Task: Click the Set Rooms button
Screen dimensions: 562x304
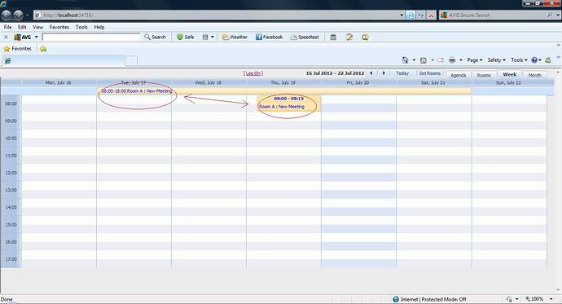Action: 429,73
